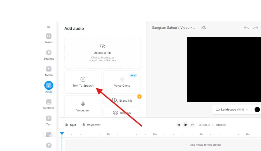Click the 20s mark on the timeline ruler
The height and width of the screenshot is (151, 261).
pyautogui.click(x=155, y=134)
